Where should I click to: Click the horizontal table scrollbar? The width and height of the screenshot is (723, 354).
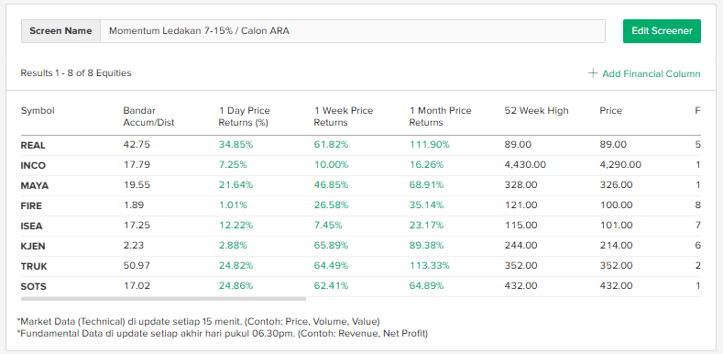pos(163,299)
